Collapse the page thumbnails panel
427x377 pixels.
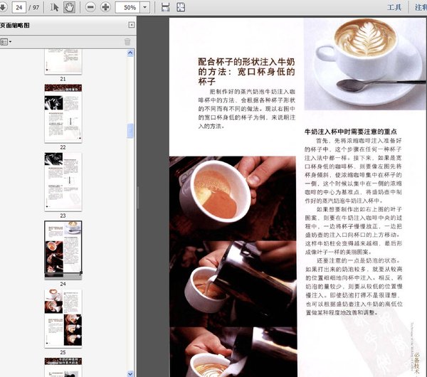pos(131,25)
